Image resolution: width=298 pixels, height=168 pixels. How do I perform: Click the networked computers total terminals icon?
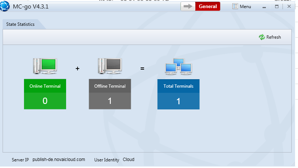(x=178, y=66)
